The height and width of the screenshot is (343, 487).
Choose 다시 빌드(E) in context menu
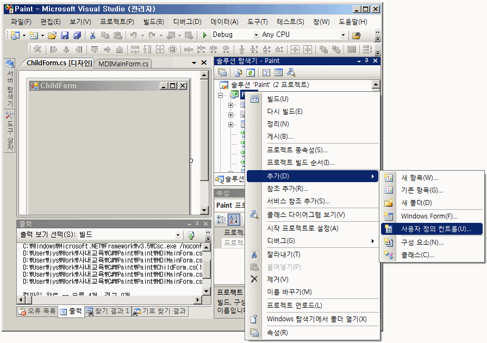click(313, 111)
